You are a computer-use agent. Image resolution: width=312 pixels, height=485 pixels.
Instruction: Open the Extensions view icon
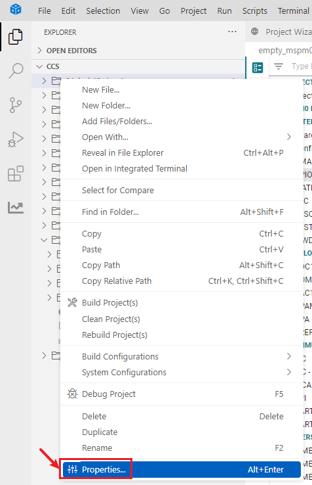(16, 173)
